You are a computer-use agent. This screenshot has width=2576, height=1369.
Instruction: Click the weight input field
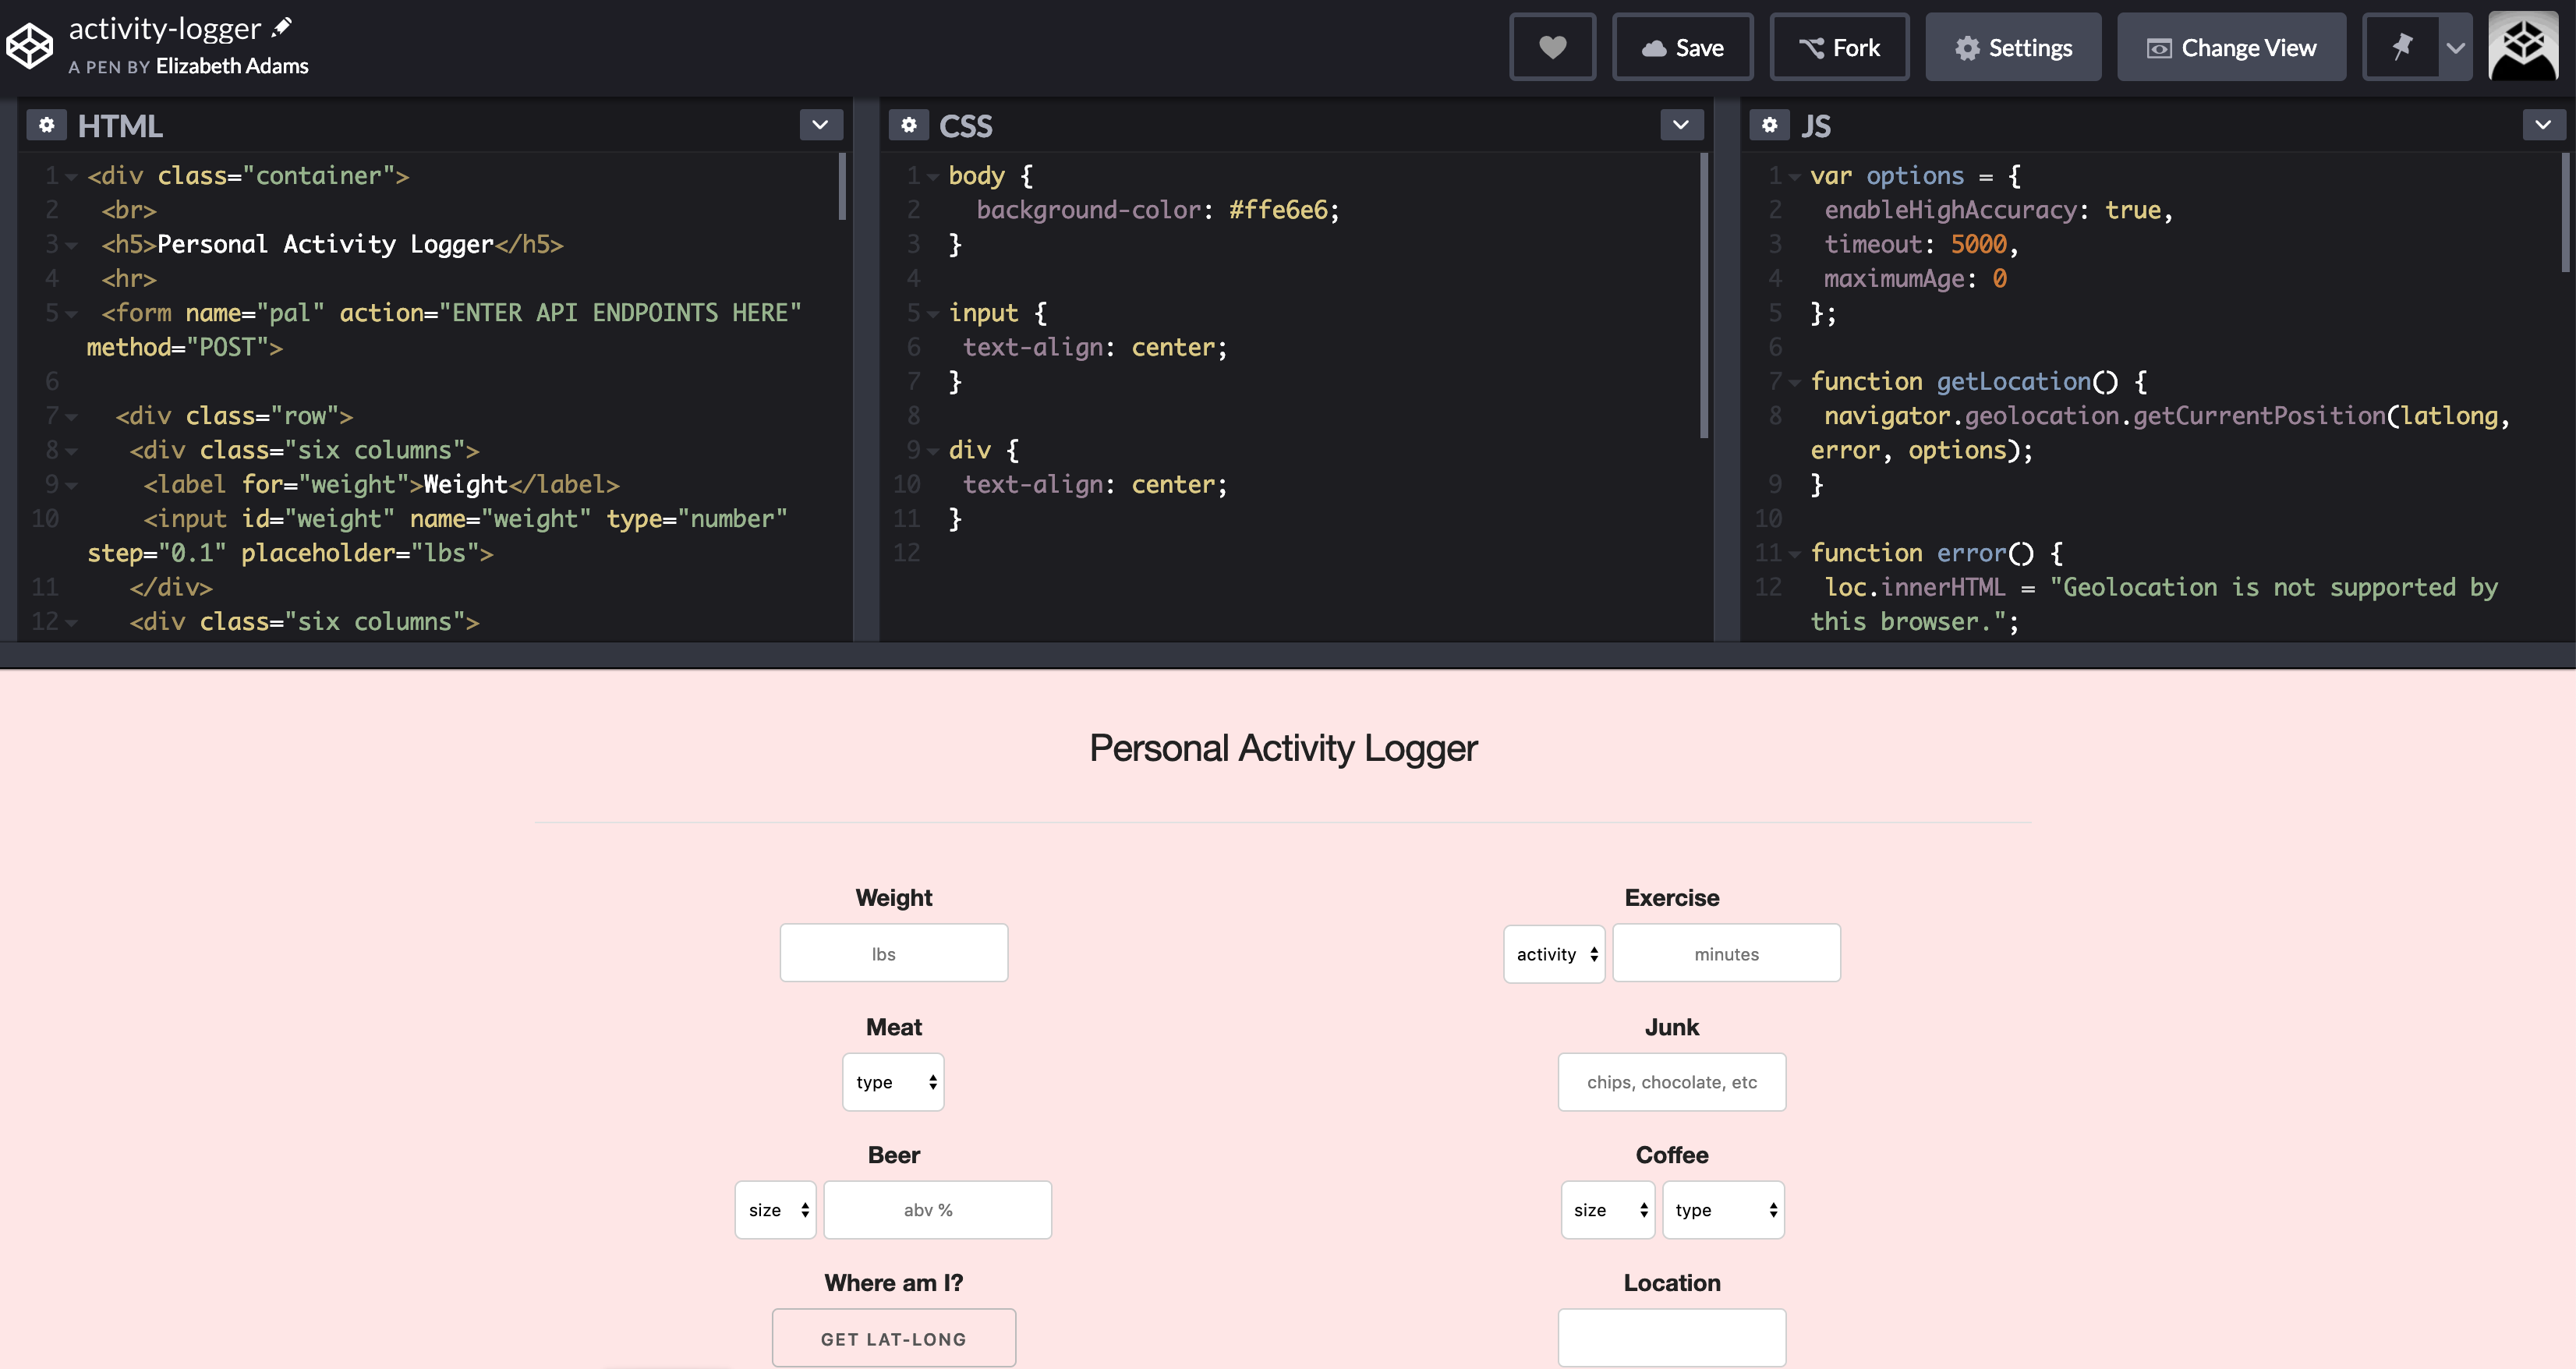click(x=893, y=952)
